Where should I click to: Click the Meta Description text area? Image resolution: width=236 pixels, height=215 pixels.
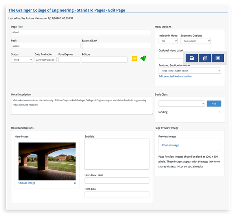[82, 106]
